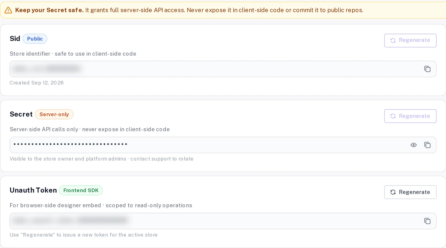The image size is (446, 248).
Task: Regenerate the Unauth Token
Action: coord(410,192)
